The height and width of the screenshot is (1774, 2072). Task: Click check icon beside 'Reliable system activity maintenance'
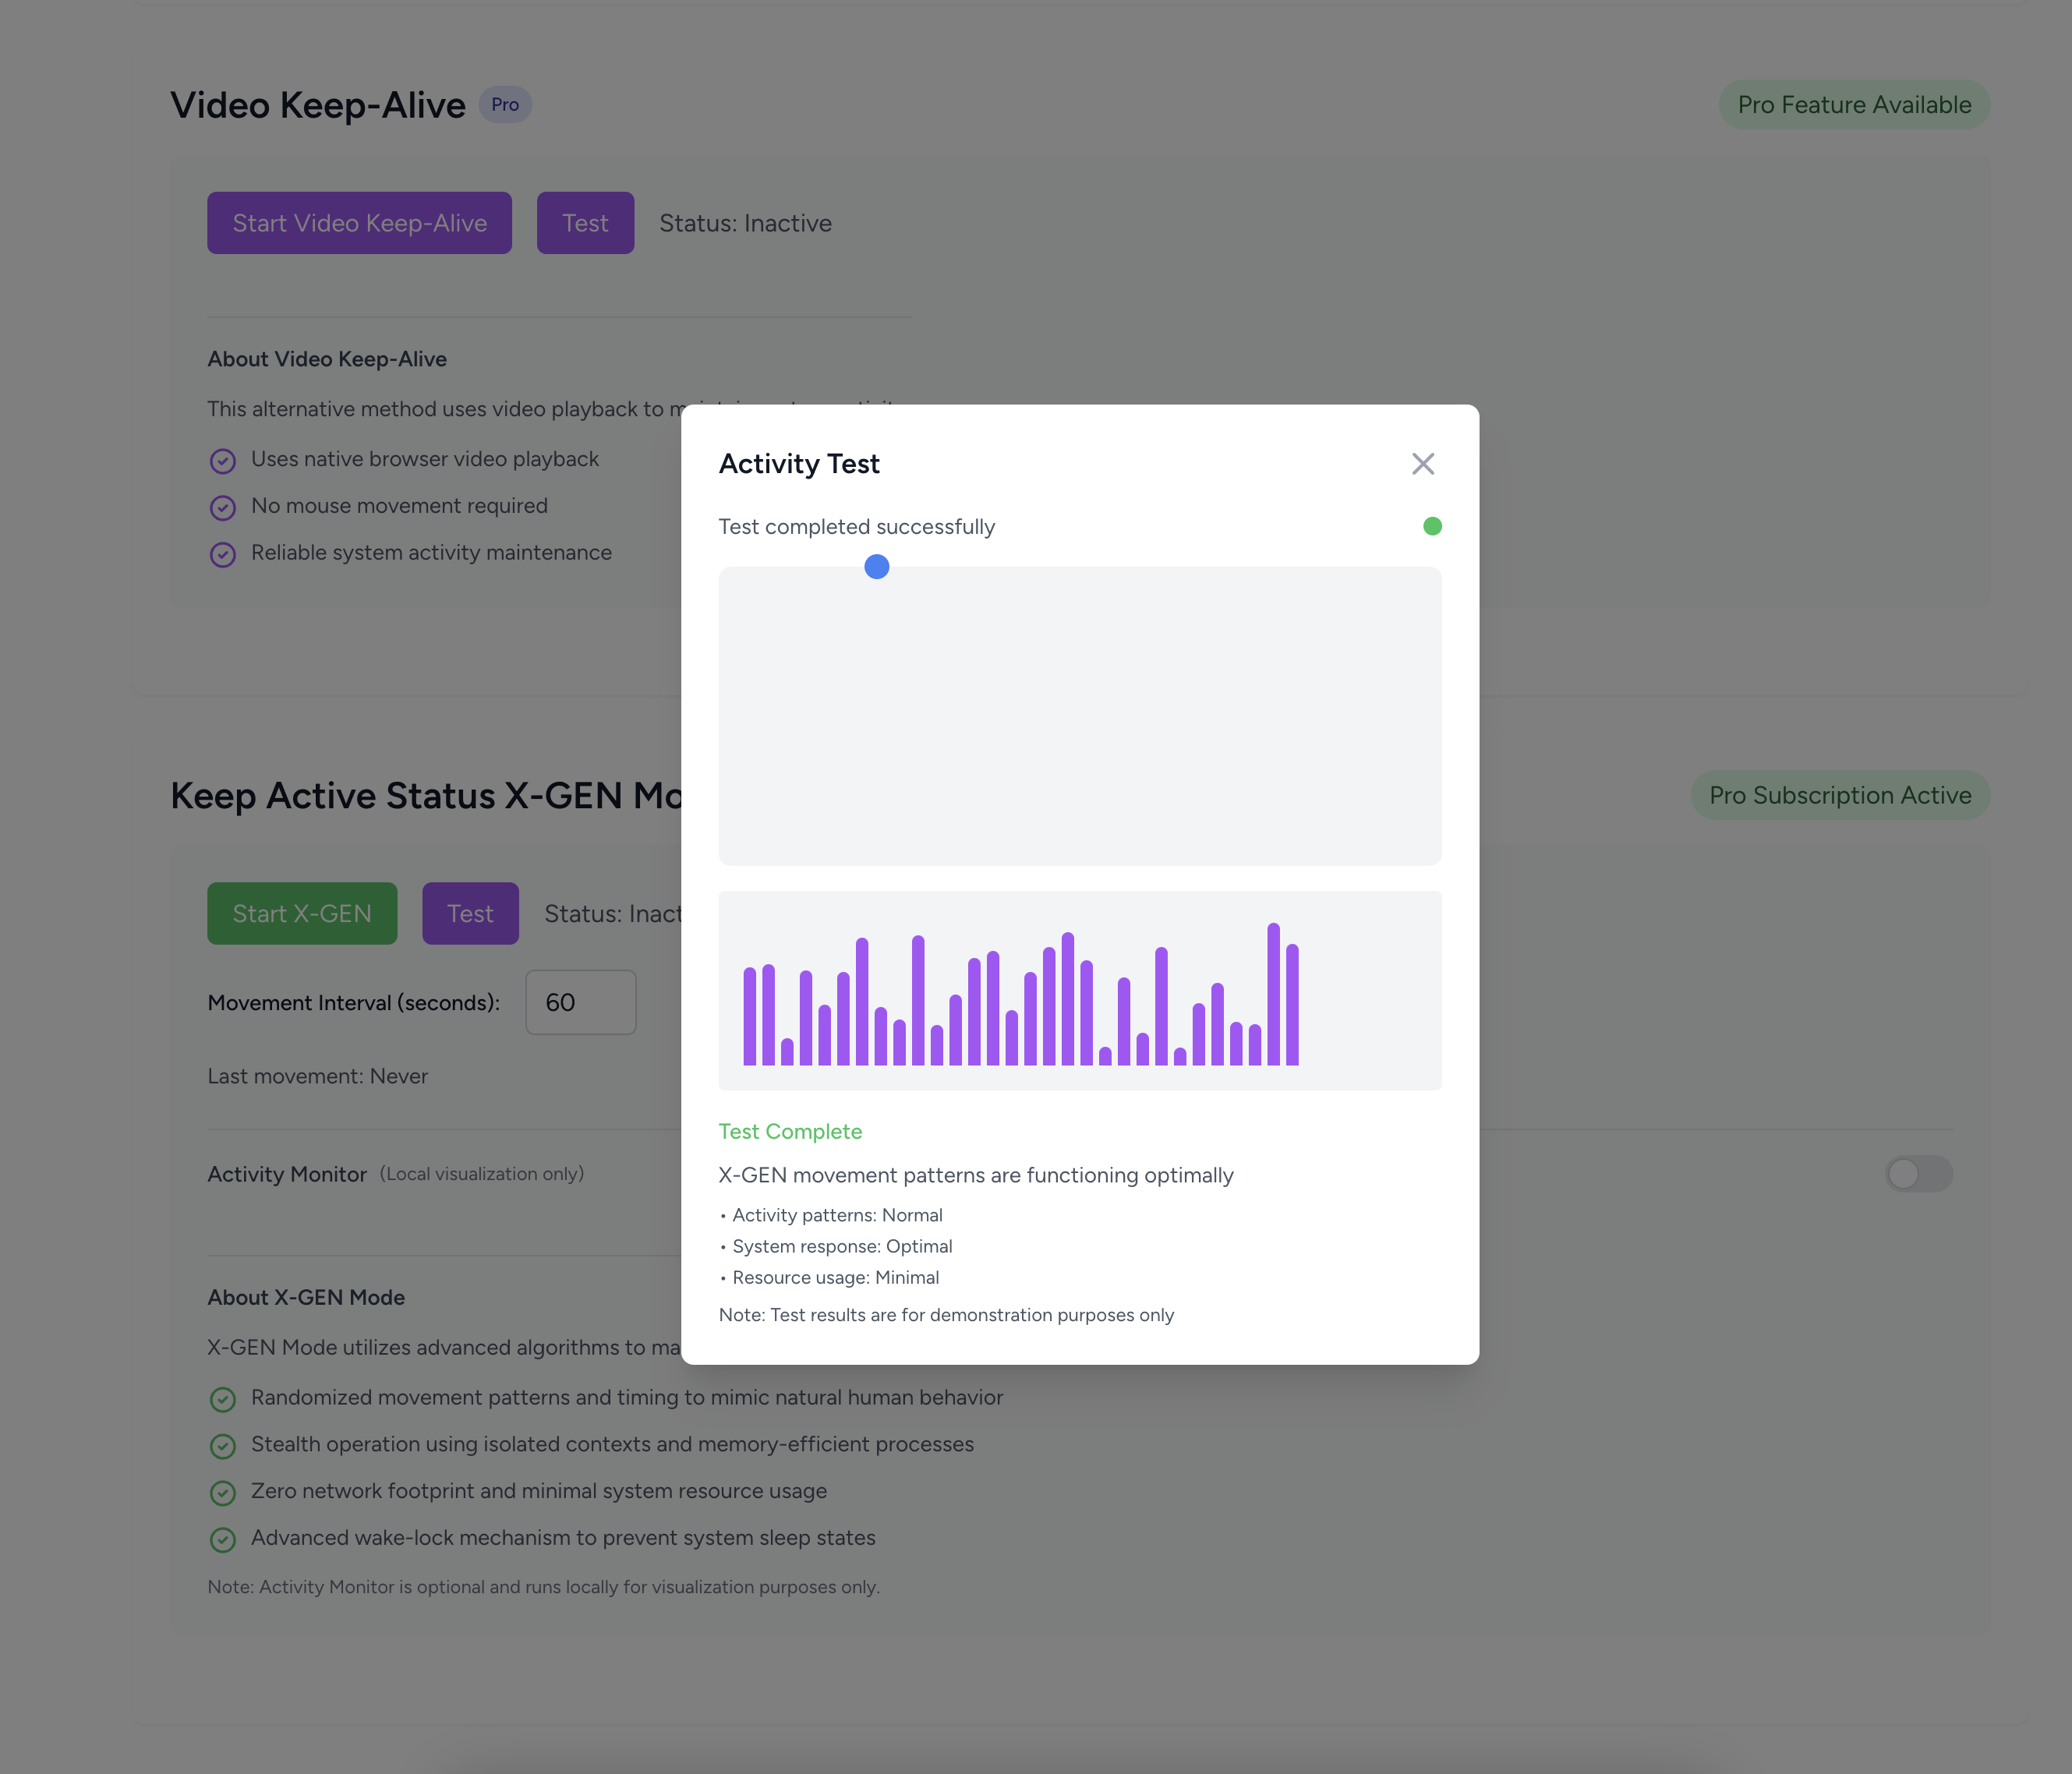pyautogui.click(x=223, y=554)
